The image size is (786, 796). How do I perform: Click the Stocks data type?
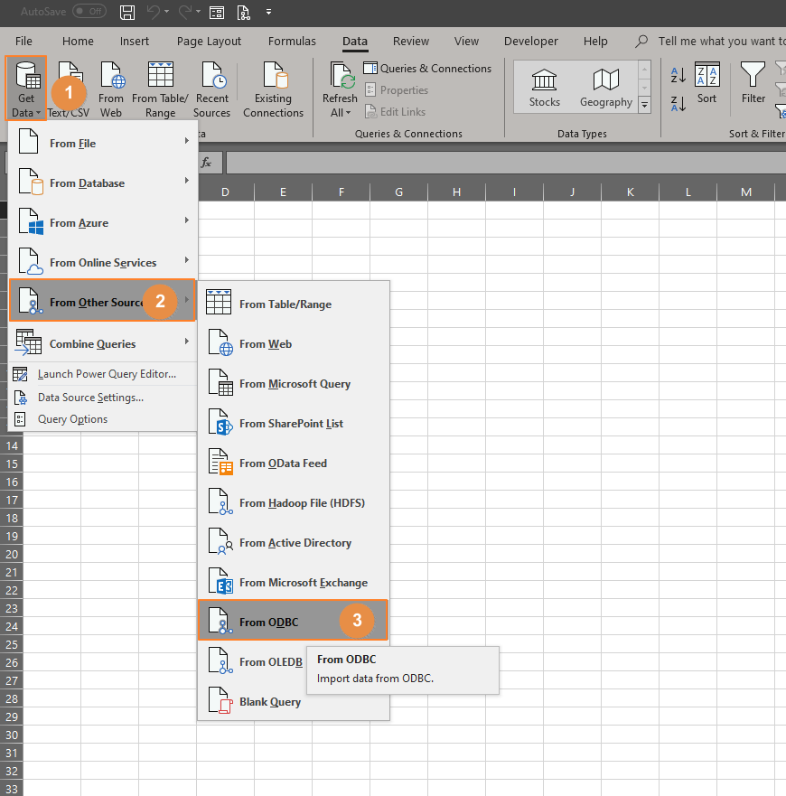(544, 88)
